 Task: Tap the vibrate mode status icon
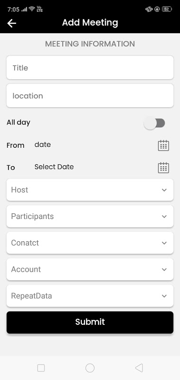point(149,9)
